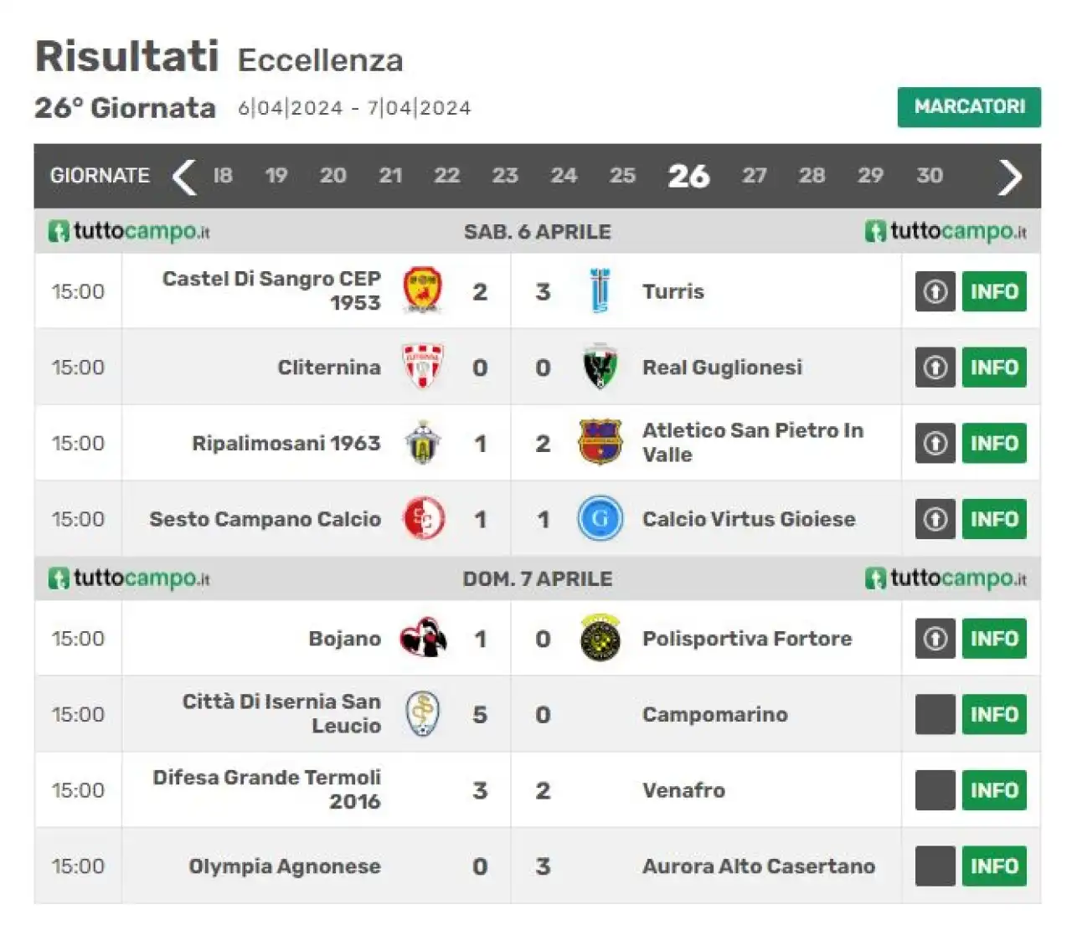Open the Città Di Isernia San Leucio team link
This screenshot has height=925, width=1072.
point(281,713)
